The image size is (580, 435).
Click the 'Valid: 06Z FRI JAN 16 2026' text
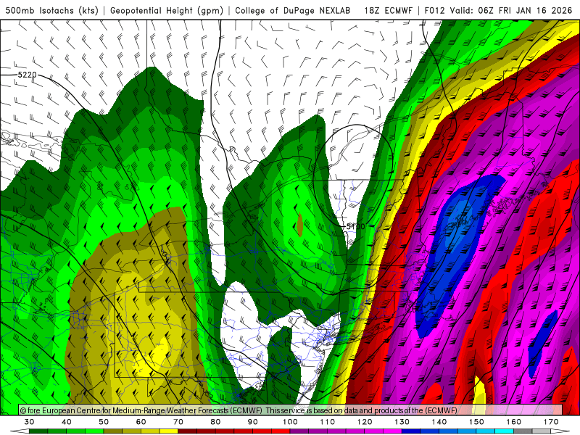click(x=511, y=10)
